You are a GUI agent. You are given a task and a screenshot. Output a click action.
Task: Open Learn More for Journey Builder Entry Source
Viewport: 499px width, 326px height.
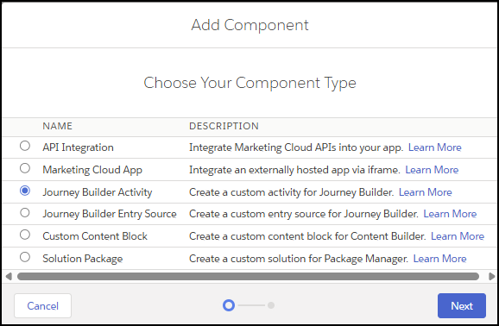click(x=450, y=214)
